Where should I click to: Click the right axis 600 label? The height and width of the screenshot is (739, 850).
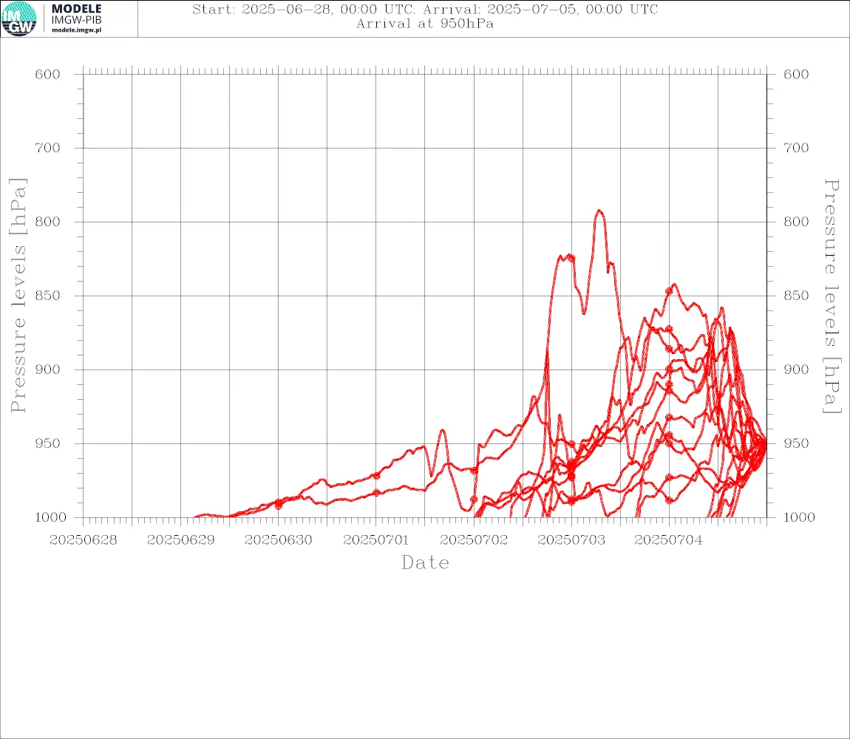(796, 75)
